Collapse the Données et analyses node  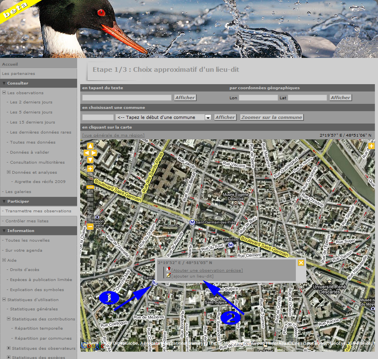8,172
